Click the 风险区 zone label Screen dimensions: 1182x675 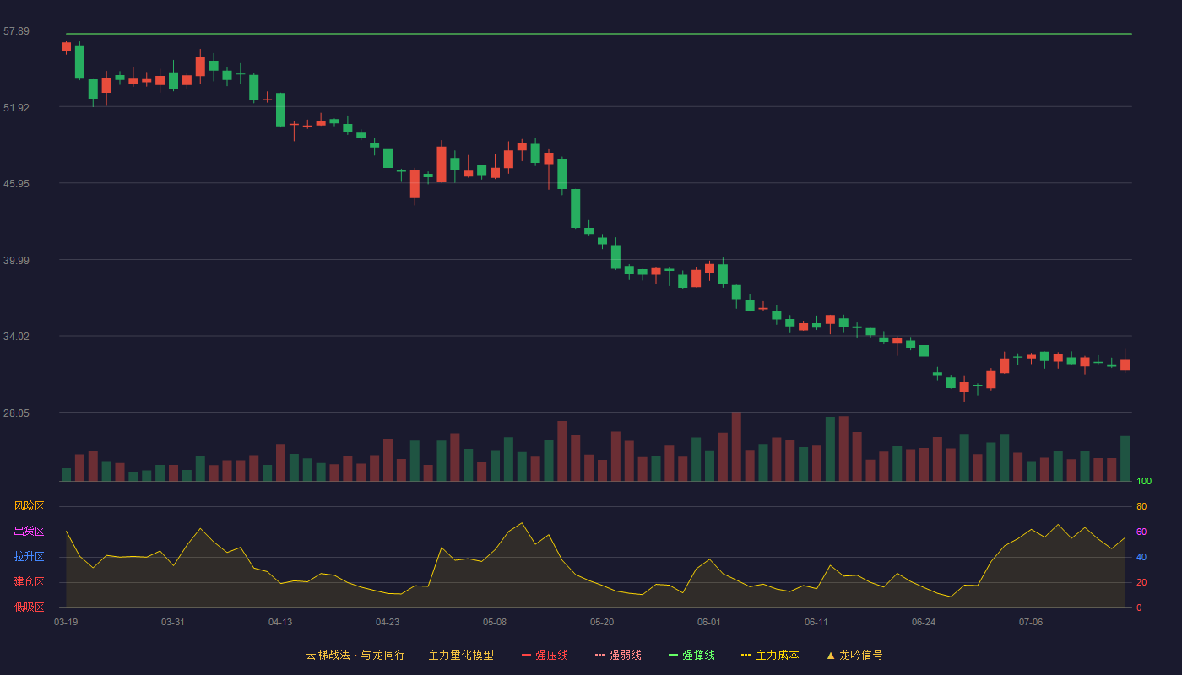click(x=29, y=506)
